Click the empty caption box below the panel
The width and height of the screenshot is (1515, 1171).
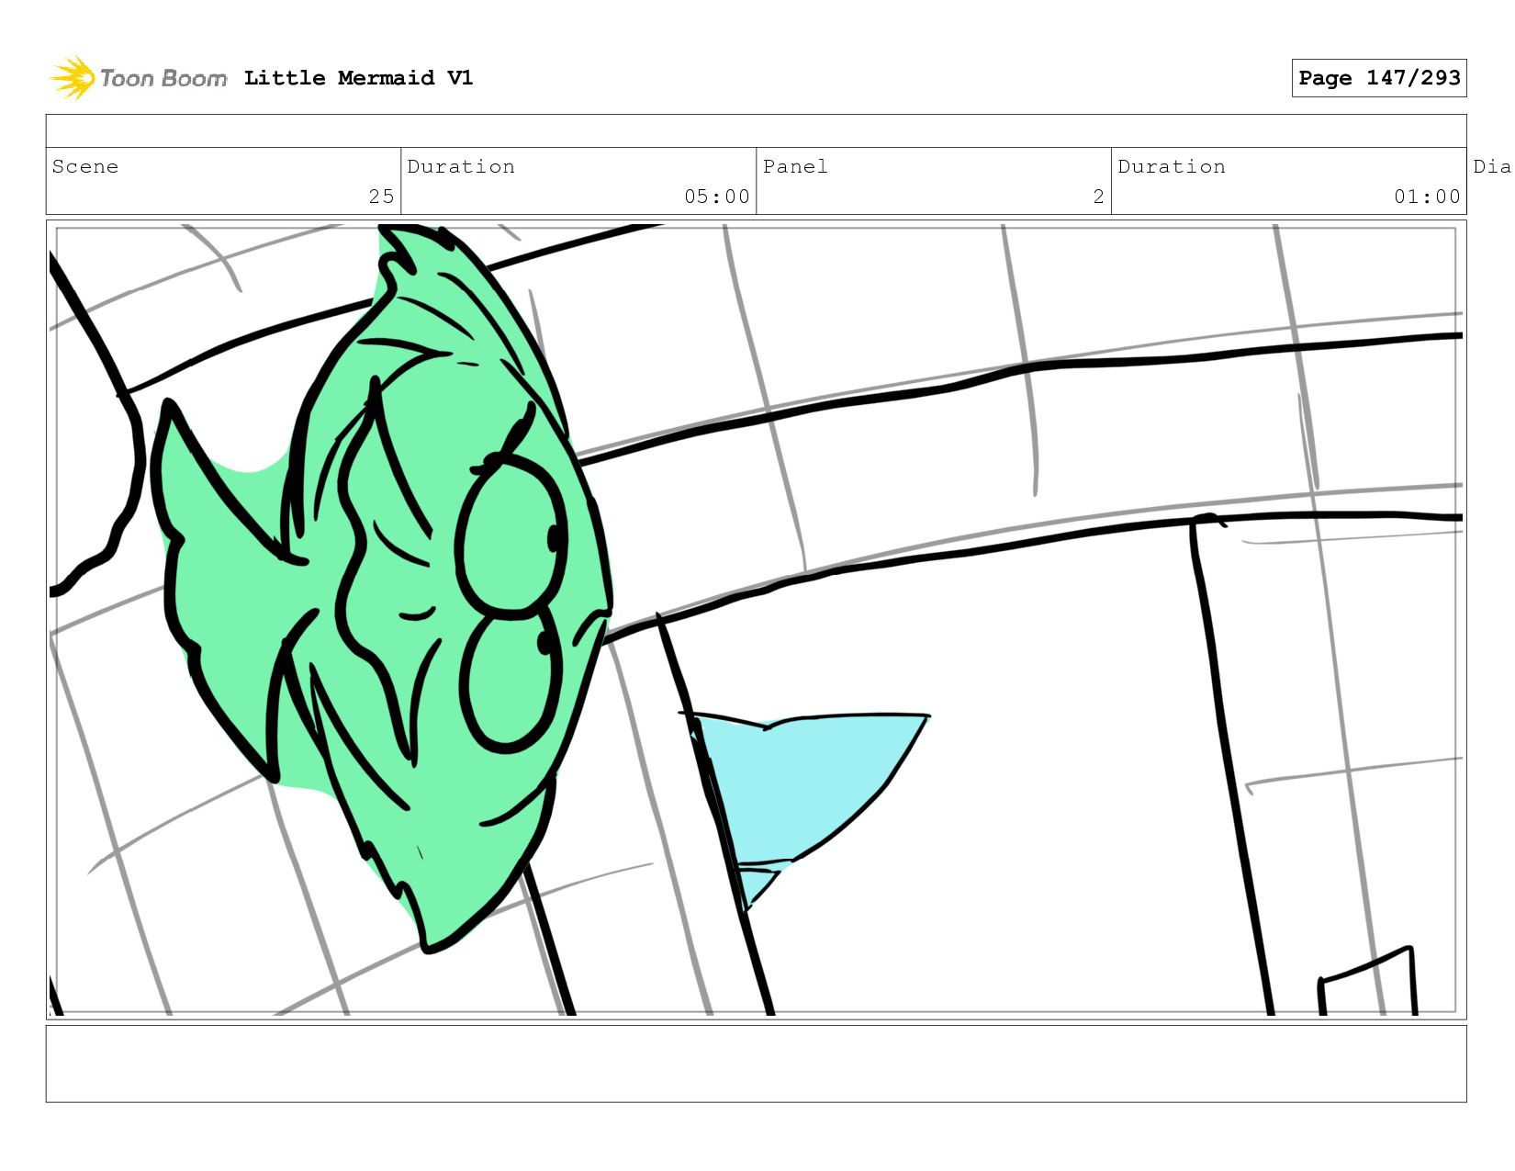point(756,1064)
